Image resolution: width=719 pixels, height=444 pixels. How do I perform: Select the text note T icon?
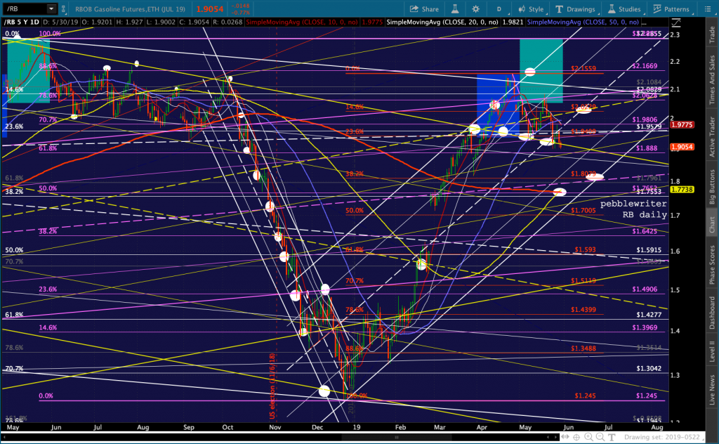click(612, 437)
